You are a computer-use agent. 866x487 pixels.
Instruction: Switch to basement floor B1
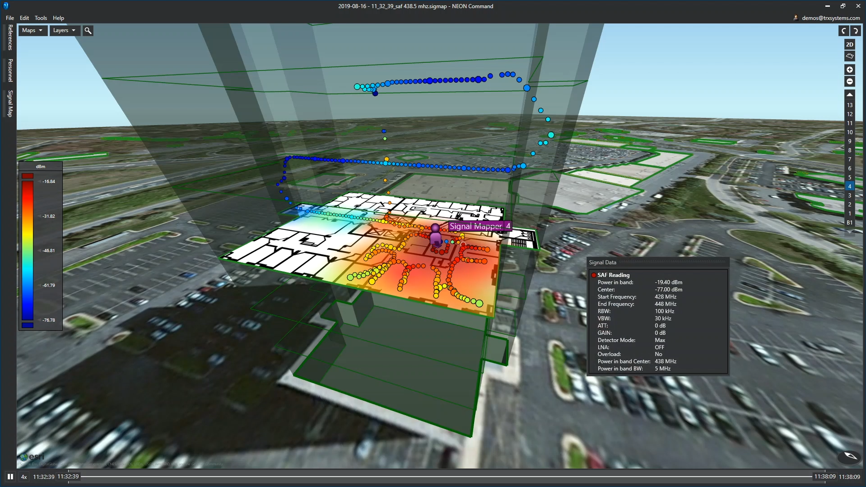click(849, 223)
